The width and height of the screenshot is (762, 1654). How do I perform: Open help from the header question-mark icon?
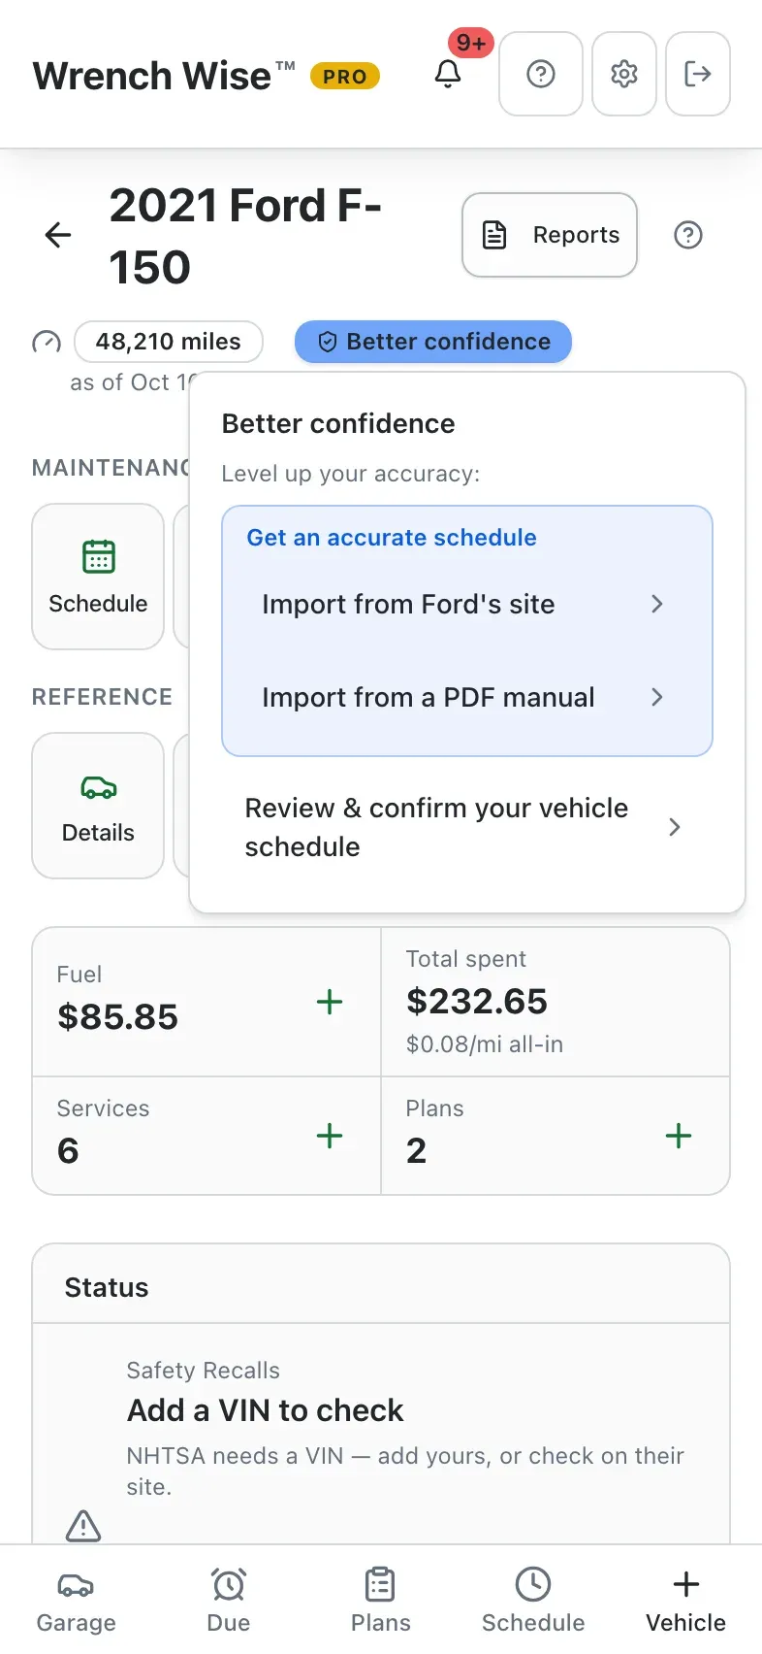(x=541, y=74)
